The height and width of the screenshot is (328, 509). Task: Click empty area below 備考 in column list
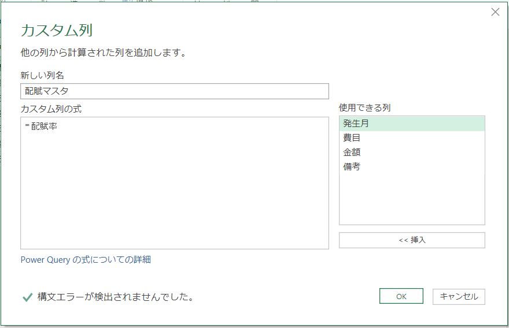(x=411, y=199)
